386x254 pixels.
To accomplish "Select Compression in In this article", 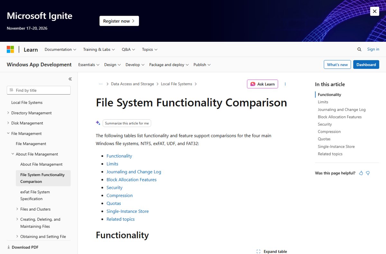I will coord(329,132).
